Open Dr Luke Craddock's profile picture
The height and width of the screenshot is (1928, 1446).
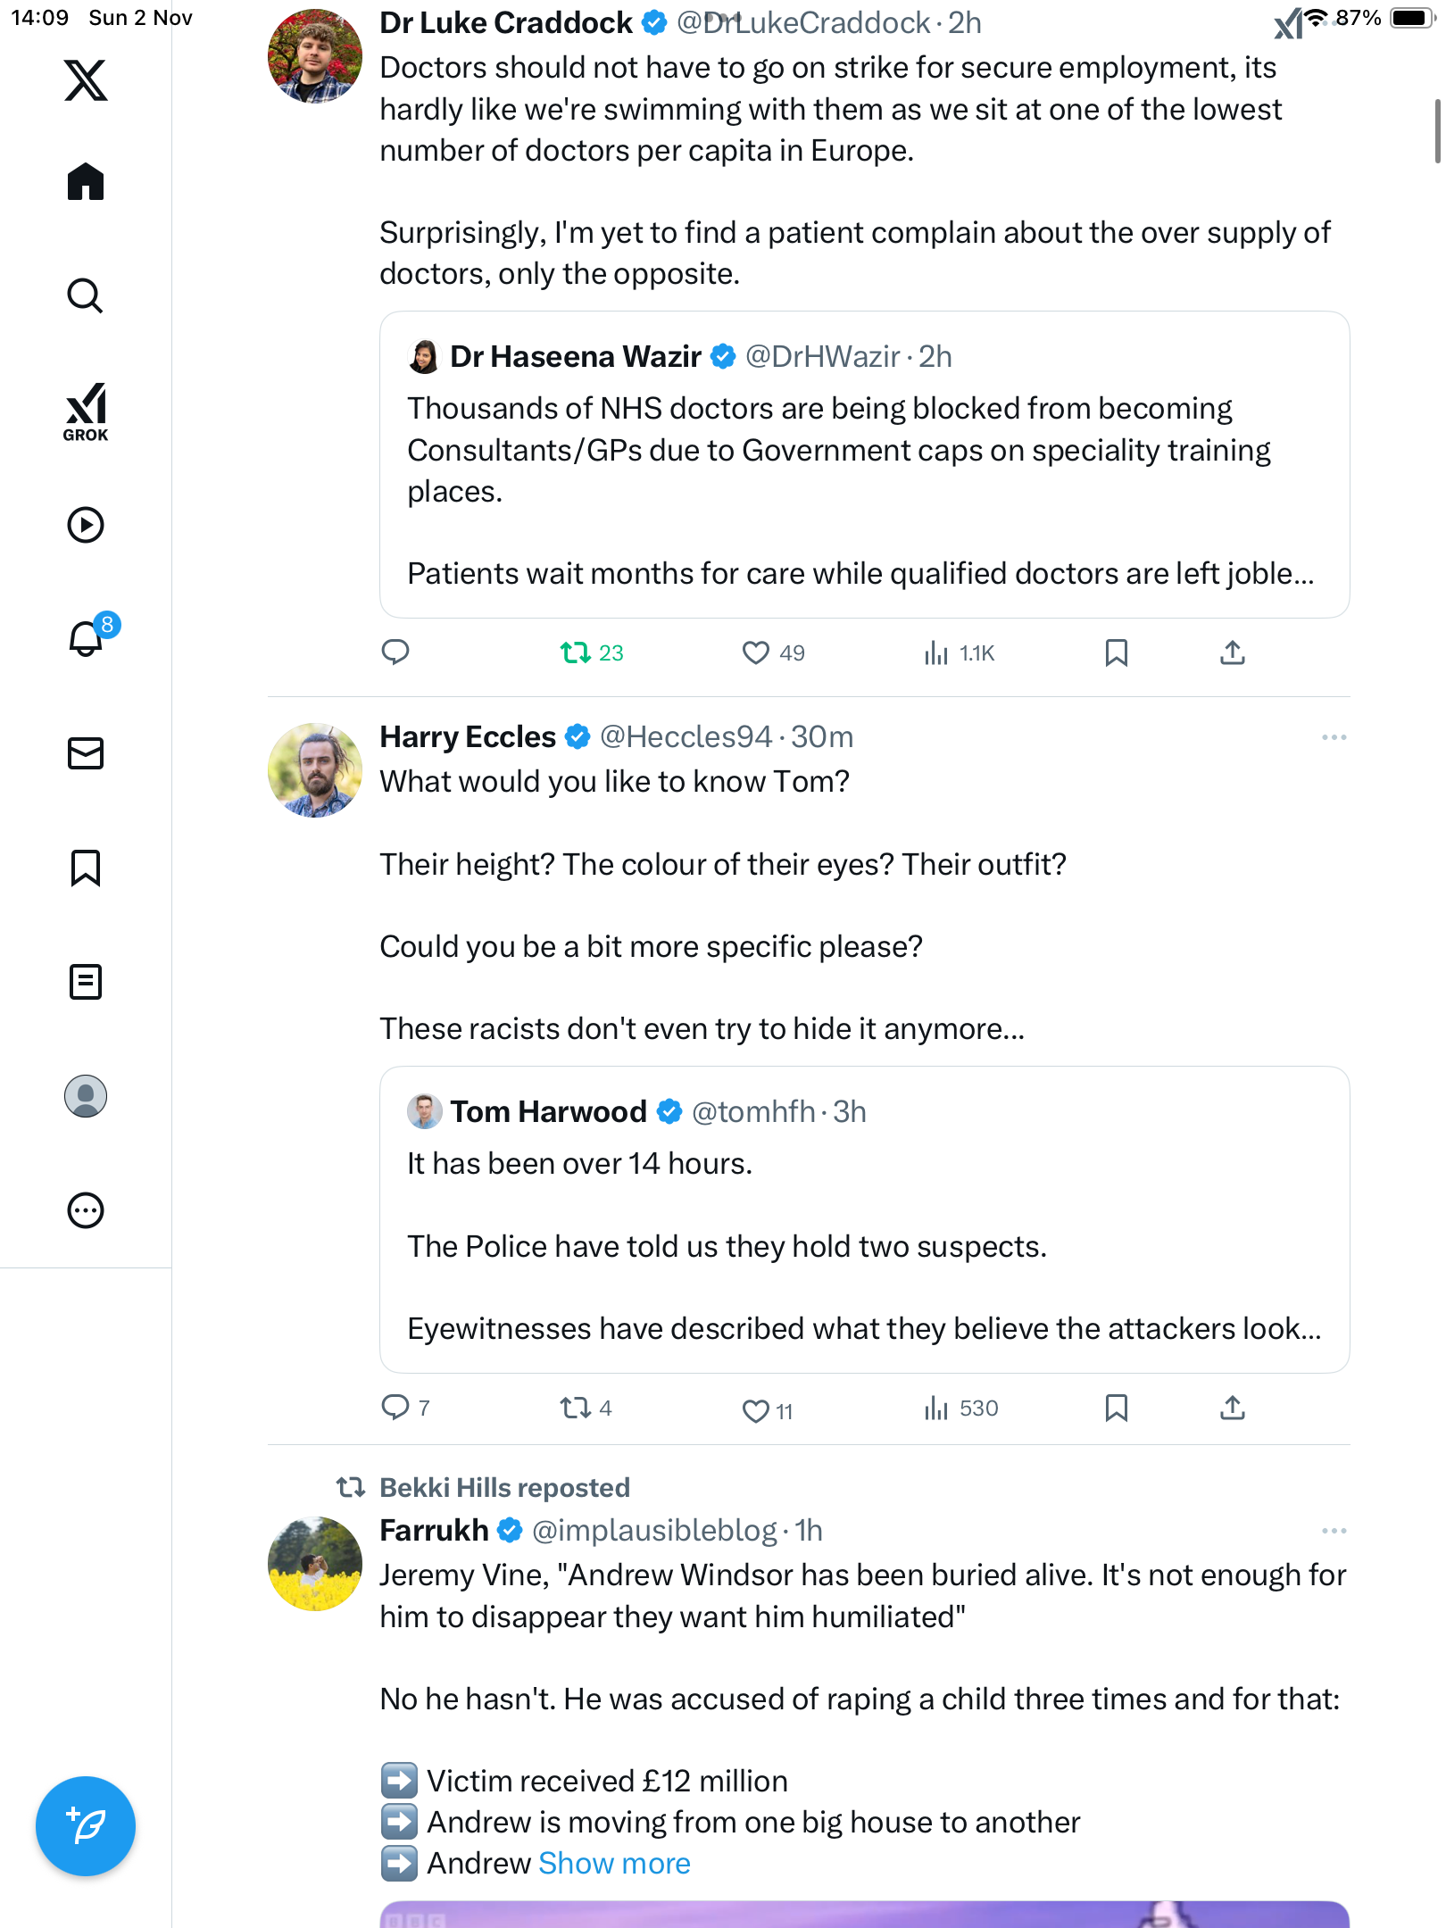tap(315, 57)
